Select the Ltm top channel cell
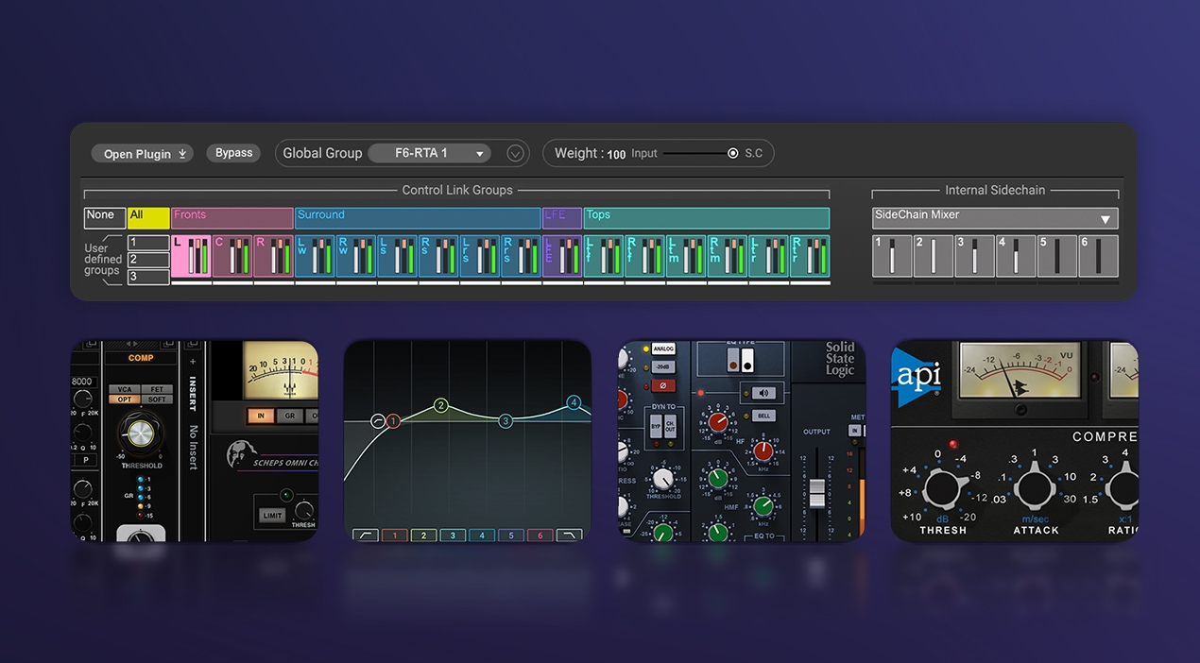 pyautogui.click(x=686, y=256)
